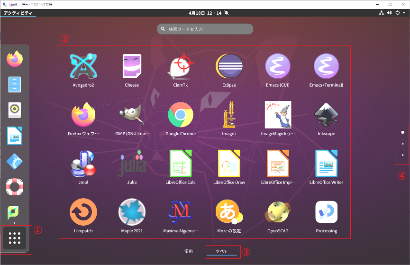Open the green chat-bubble app in dock
The width and height of the screenshot is (410, 265).
(13, 212)
